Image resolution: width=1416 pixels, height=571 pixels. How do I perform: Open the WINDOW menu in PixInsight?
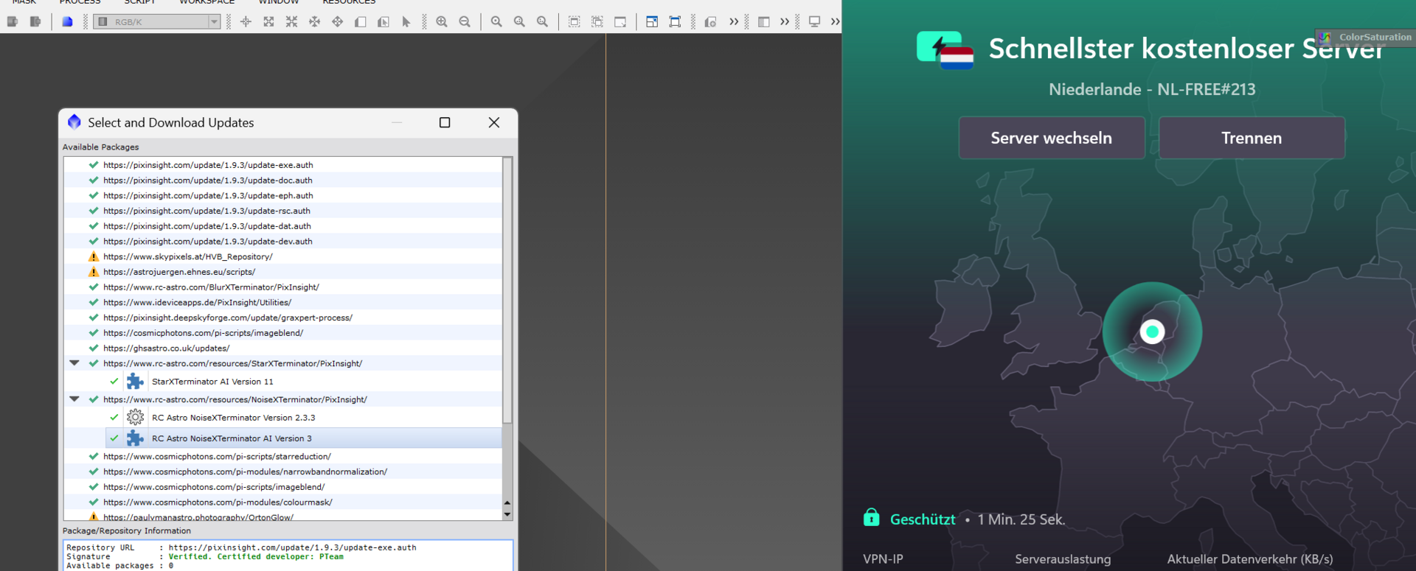click(279, 2)
